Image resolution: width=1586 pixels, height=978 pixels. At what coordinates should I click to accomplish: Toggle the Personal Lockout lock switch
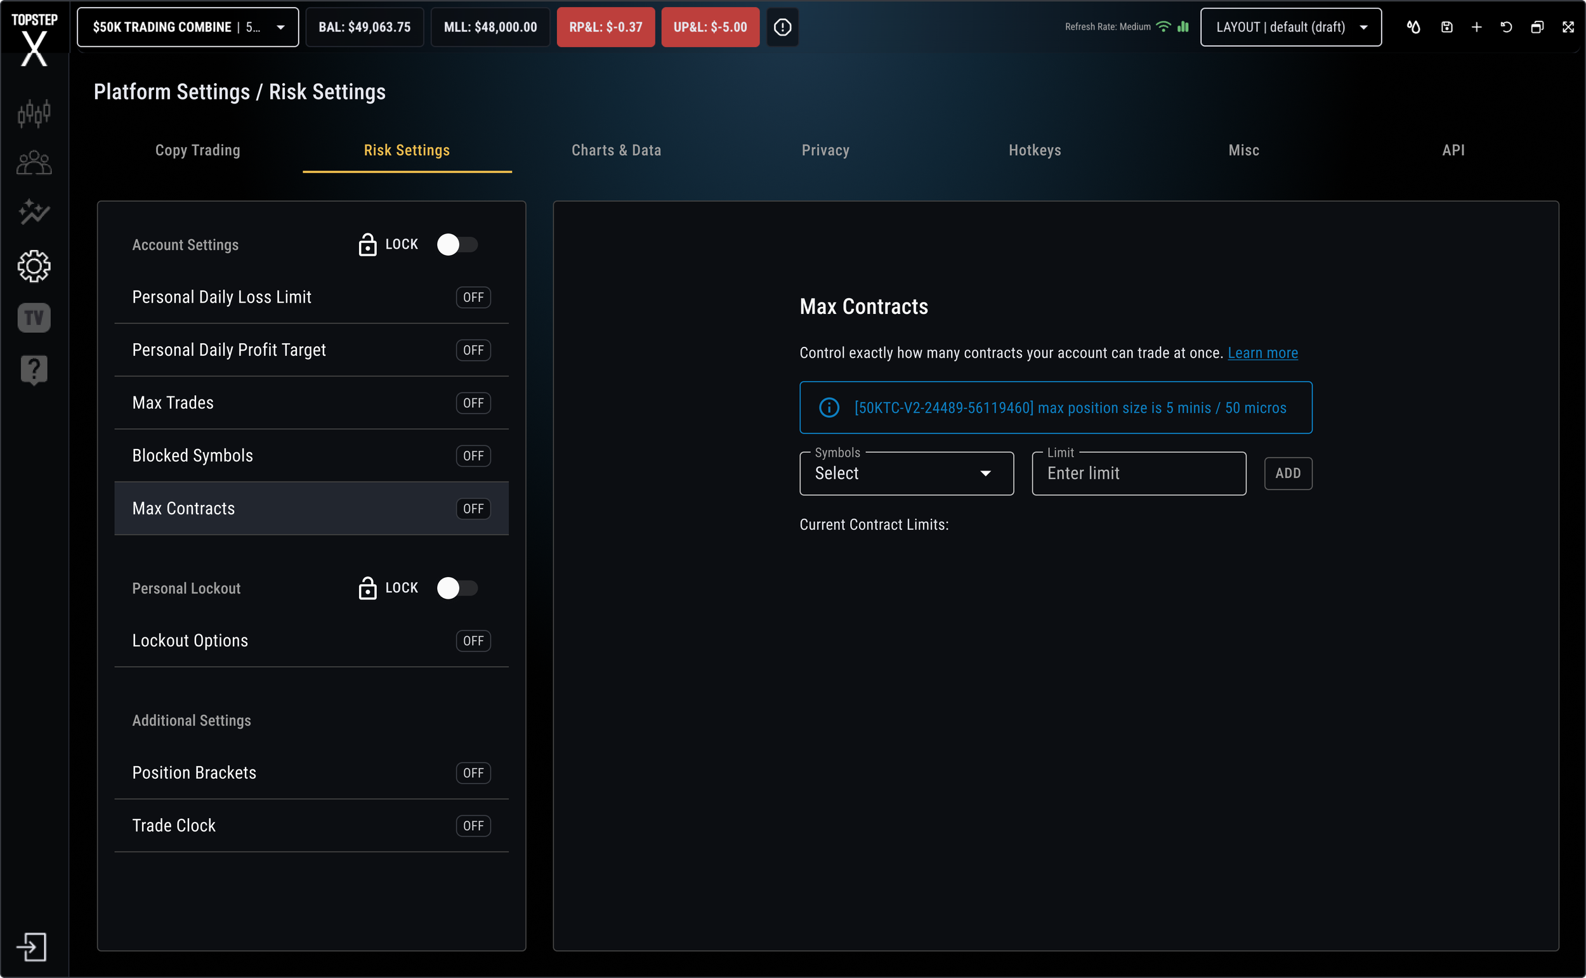[x=457, y=588]
